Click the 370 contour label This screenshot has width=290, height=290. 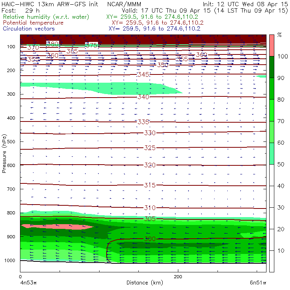(x=33, y=47)
